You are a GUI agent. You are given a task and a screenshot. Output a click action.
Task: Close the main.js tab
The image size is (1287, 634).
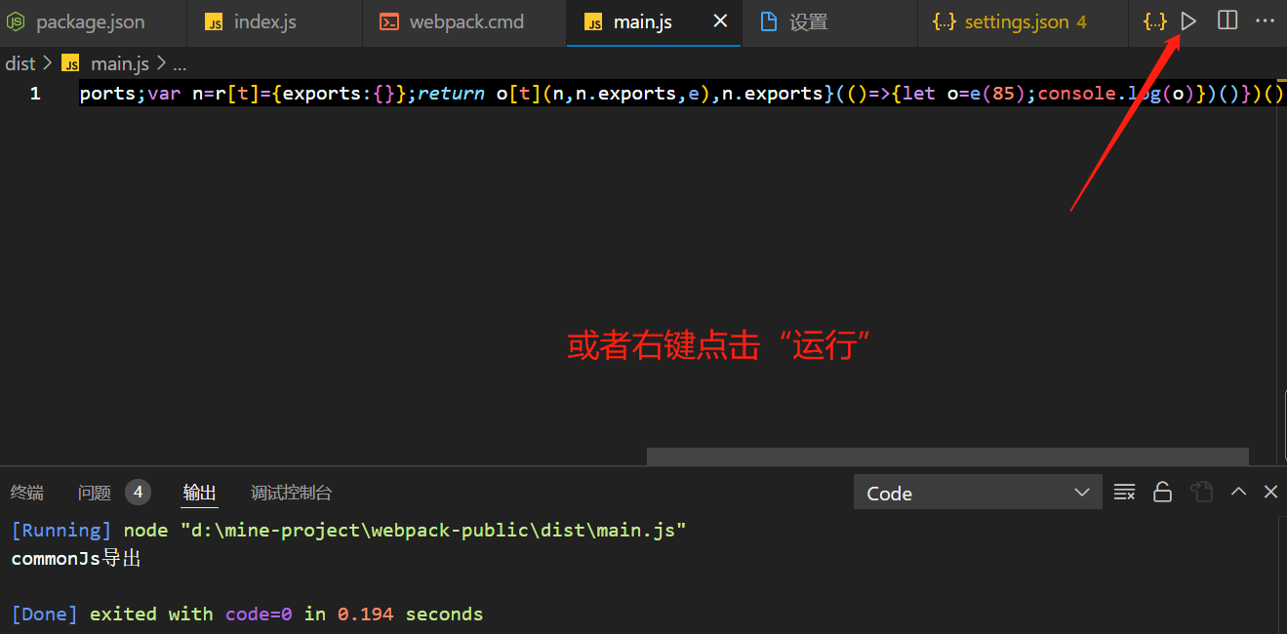point(720,21)
